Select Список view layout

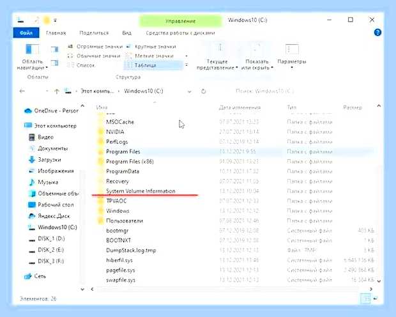81,65
